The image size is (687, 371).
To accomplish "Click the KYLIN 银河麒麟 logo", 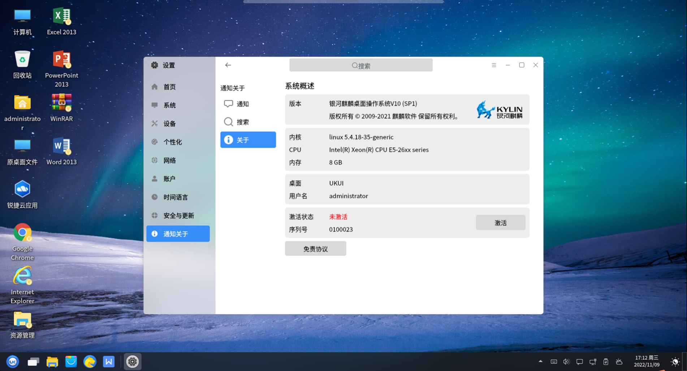I will pos(500,110).
